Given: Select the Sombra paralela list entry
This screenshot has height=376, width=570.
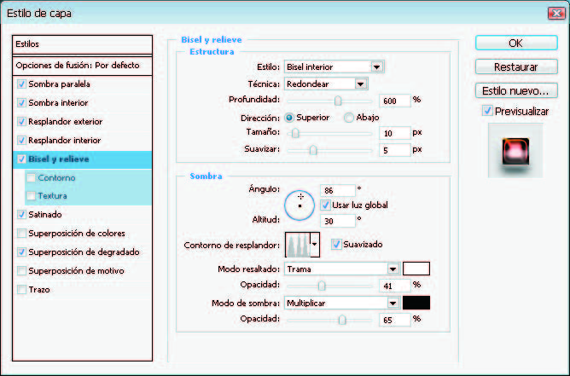Looking at the screenshot, I should (x=59, y=84).
